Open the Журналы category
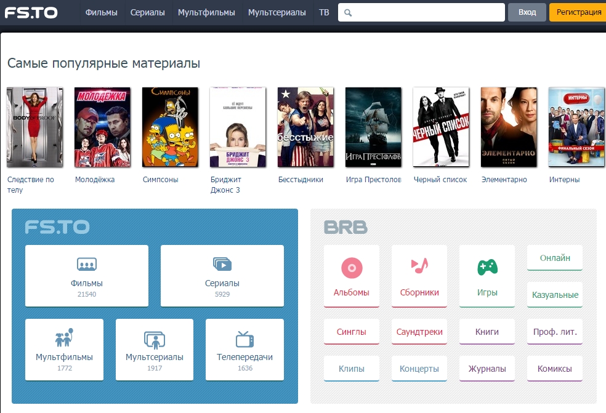Image resolution: width=606 pixels, height=413 pixels. [x=487, y=369]
